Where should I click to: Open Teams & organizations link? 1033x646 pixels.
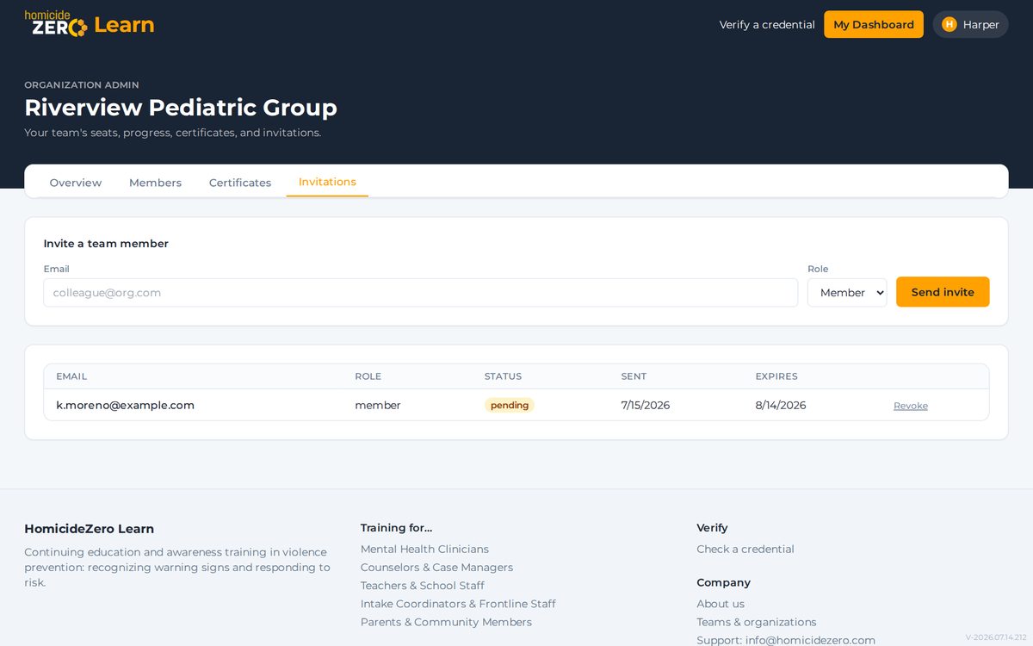757,622
